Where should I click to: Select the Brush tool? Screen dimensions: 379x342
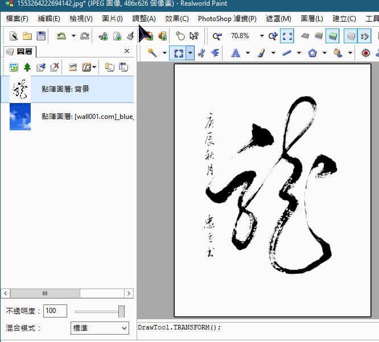261,53
